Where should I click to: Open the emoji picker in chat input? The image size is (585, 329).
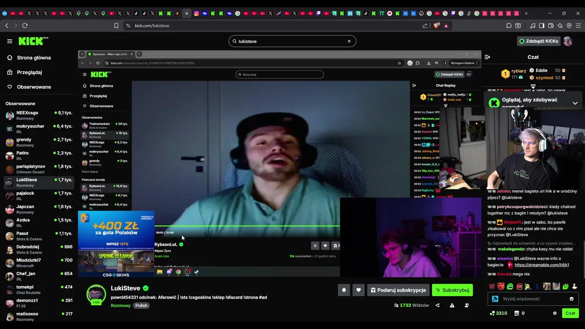pos(571,299)
